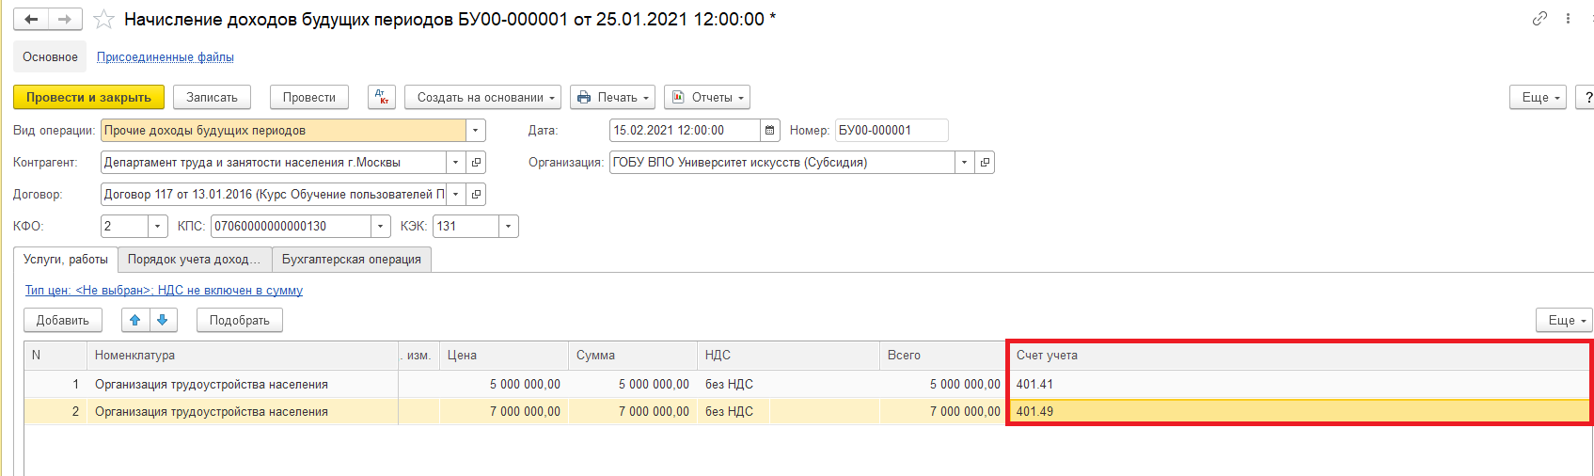
Task: Add document to favorites with star icon
Action: tap(104, 19)
